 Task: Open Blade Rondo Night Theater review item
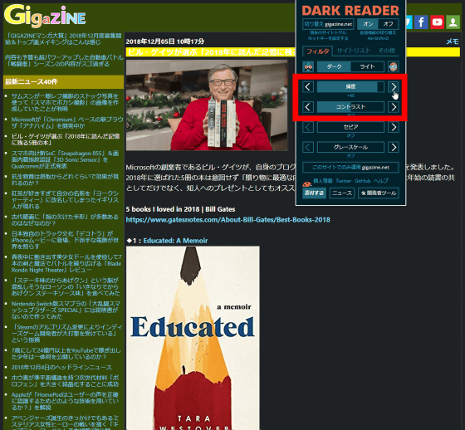[66, 263]
